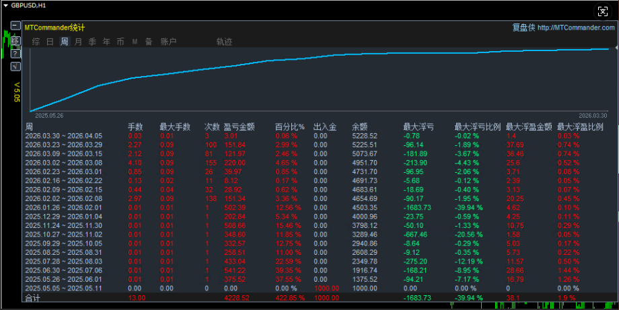Click the 盈亏金额 column header
The height and width of the screenshot is (310, 619).
point(239,126)
